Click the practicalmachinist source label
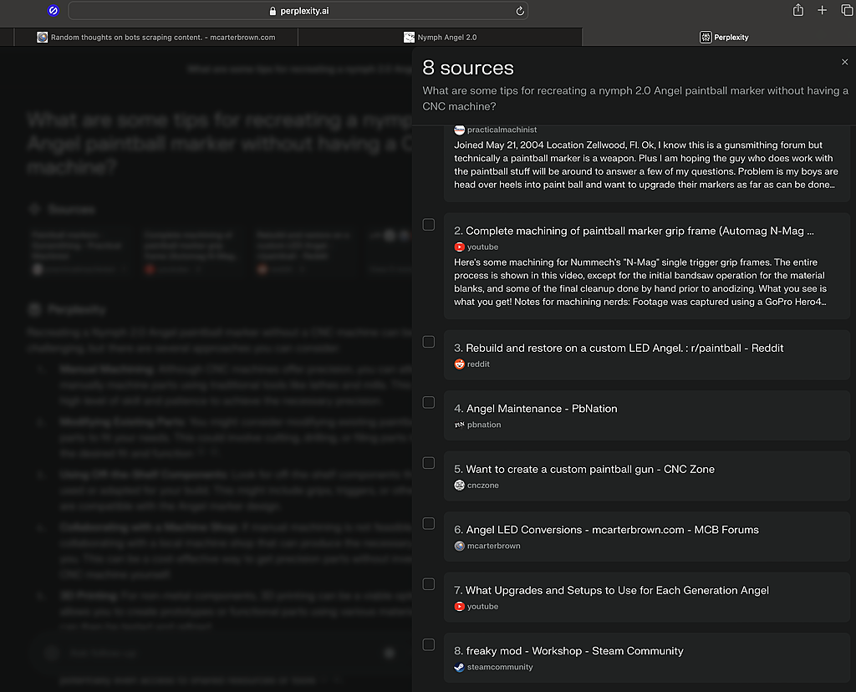 (502, 130)
